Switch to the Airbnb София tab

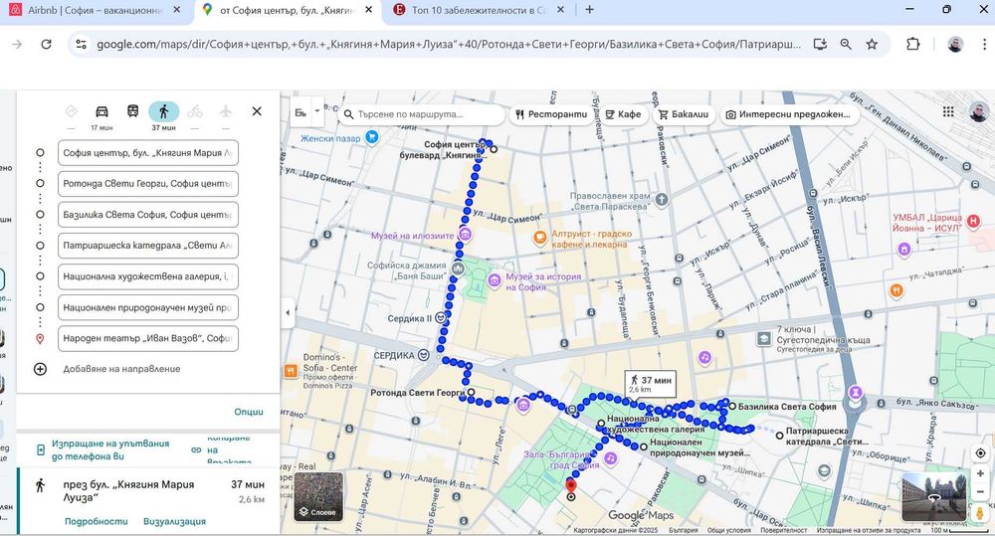(96, 10)
